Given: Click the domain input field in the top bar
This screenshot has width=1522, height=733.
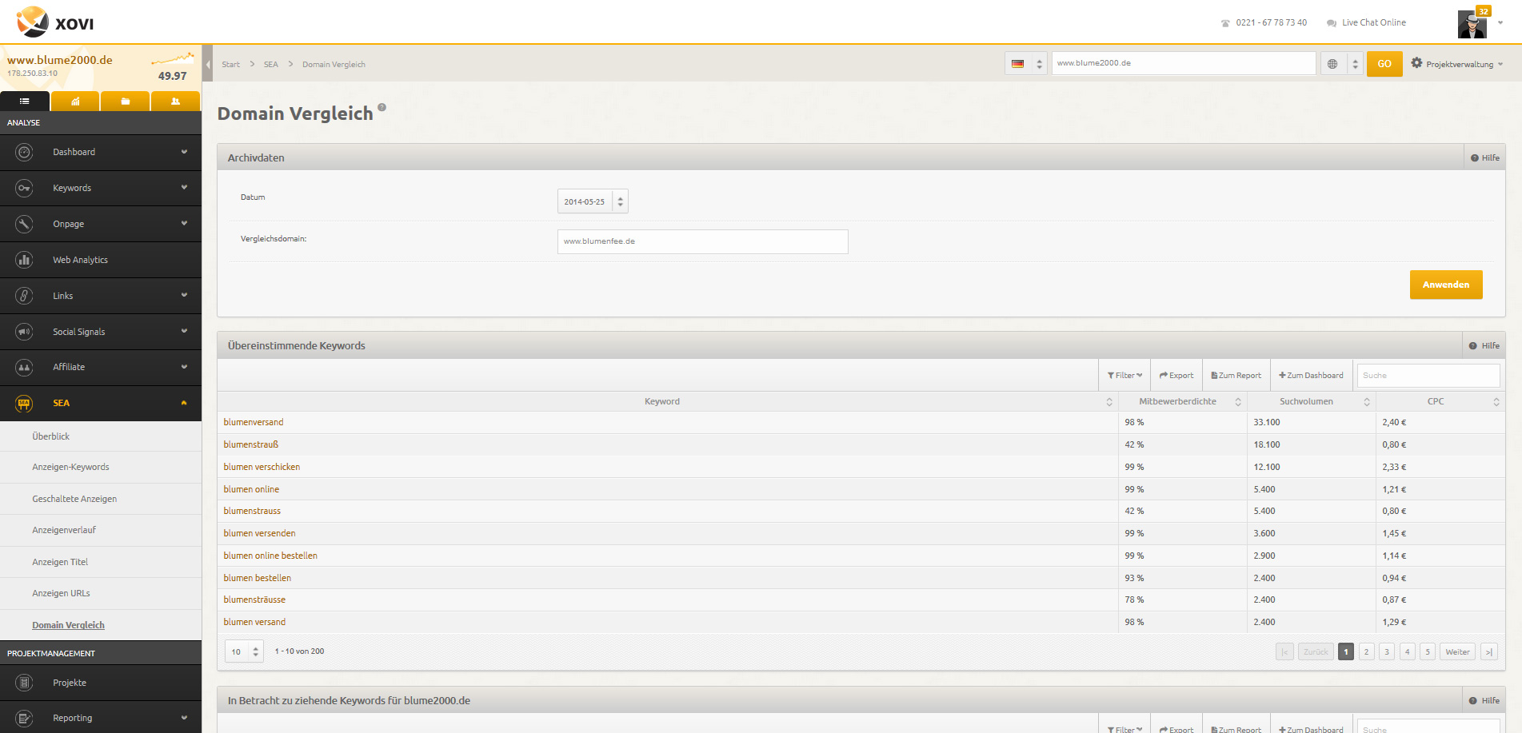Looking at the screenshot, I should click(x=1183, y=63).
